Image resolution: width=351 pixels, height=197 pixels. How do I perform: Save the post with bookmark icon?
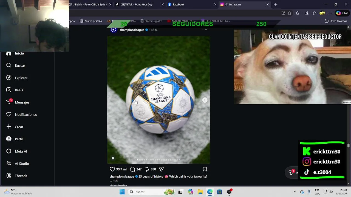click(205, 169)
